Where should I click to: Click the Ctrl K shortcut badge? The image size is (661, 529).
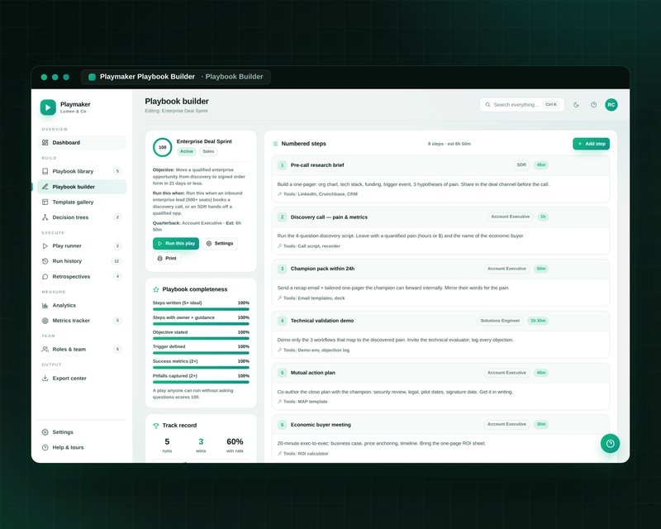point(551,105)
